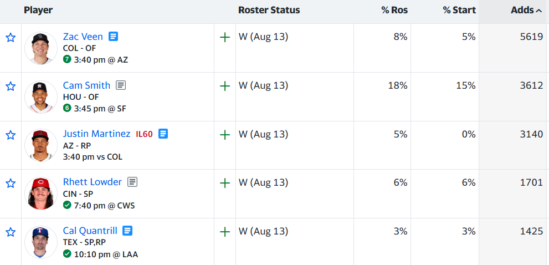Add Justin Martinez with the plus icon
Screen dimensions: 549x265
click(225, 135)
